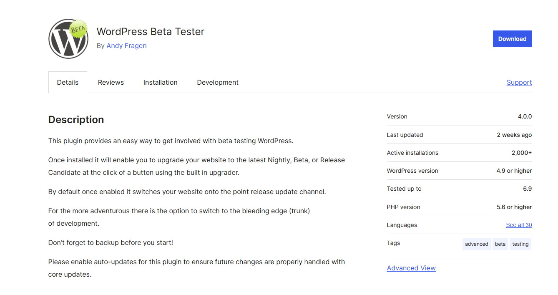Click the plugin title 'WordPress Beta Tester'
Viewport: 558px width, 295px height.
151,32
